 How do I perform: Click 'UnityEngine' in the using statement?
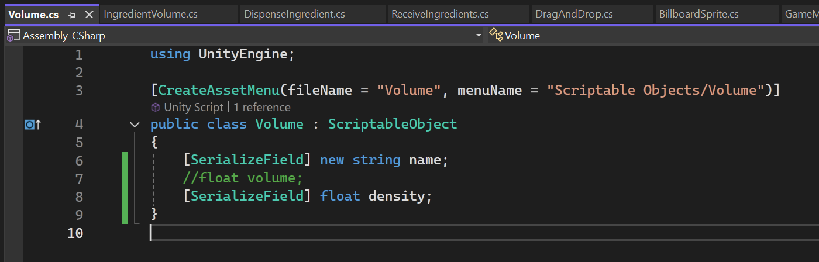click(243, 54)
